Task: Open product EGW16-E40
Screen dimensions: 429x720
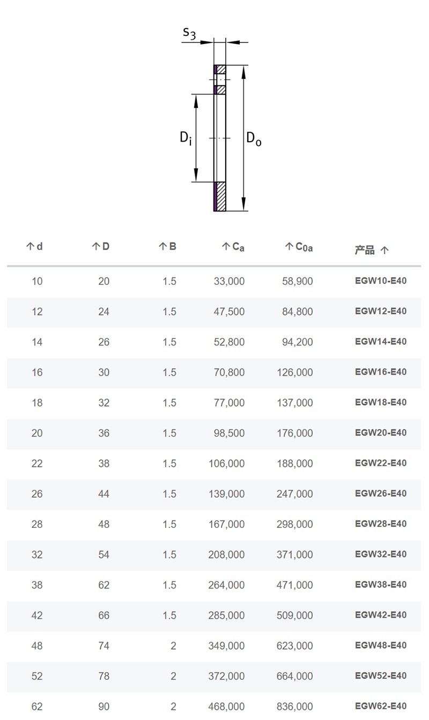Action: click(381, 372)
